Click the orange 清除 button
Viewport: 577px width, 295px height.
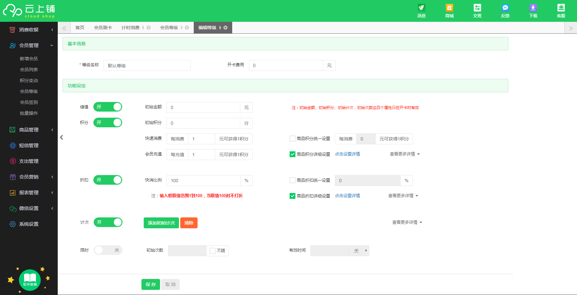[189, 223]
